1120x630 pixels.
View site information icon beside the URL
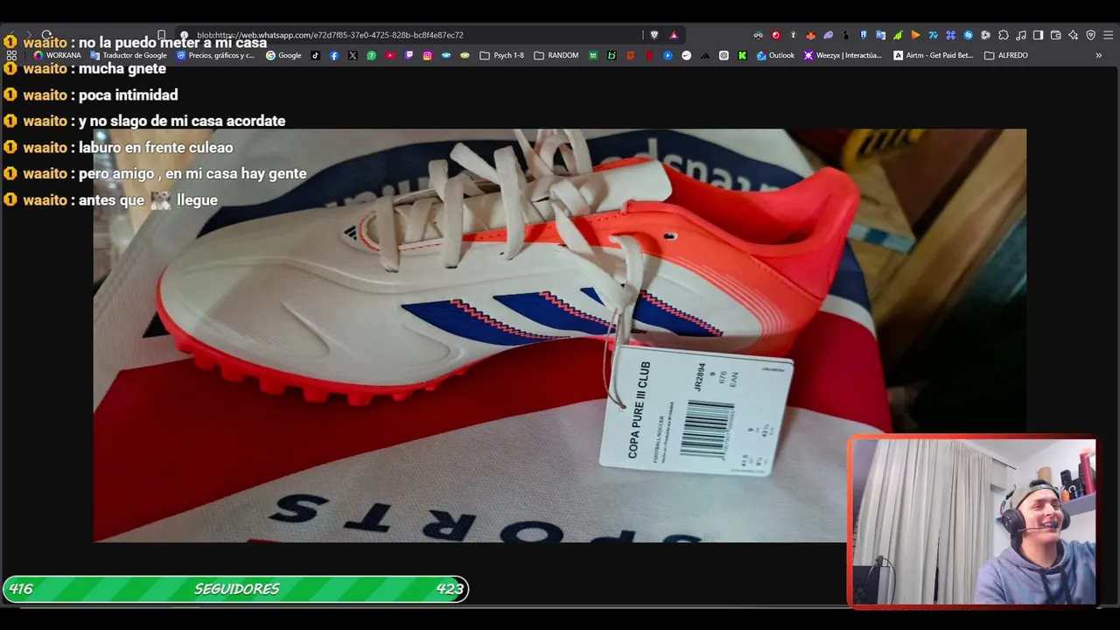coord(184,35)
